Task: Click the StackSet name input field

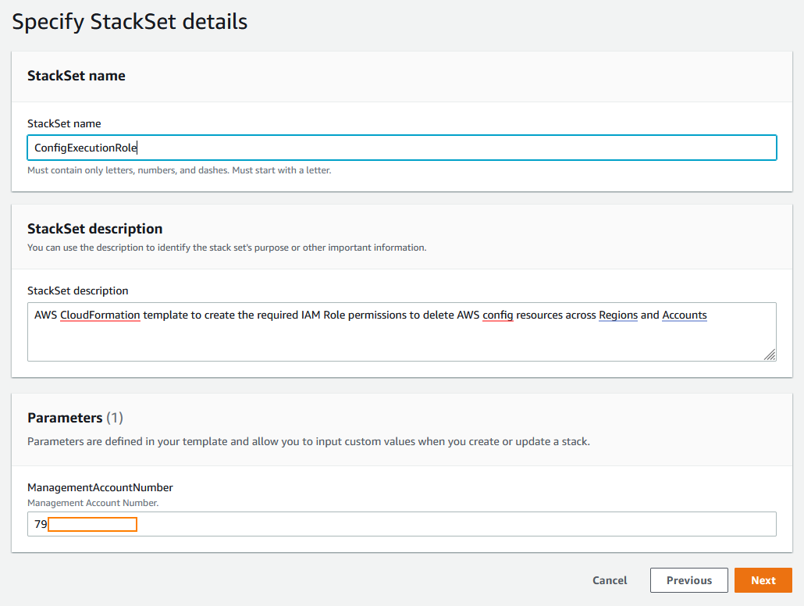Action: pos(402,148)
